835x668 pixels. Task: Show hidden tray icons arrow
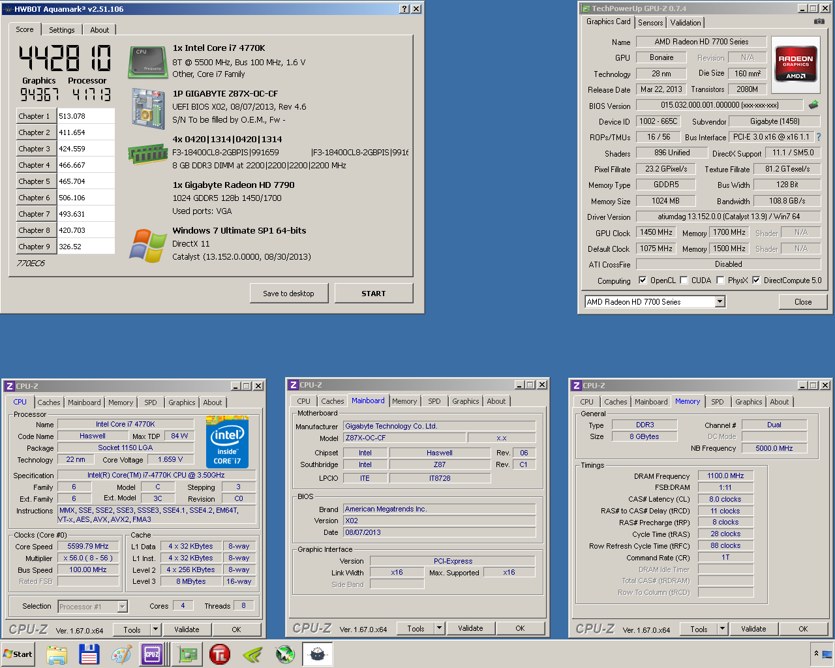816,654
